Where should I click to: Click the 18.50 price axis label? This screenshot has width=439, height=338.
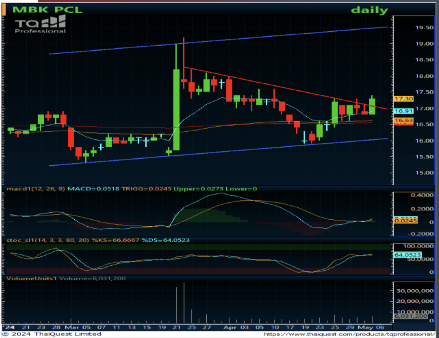[424, 60]
